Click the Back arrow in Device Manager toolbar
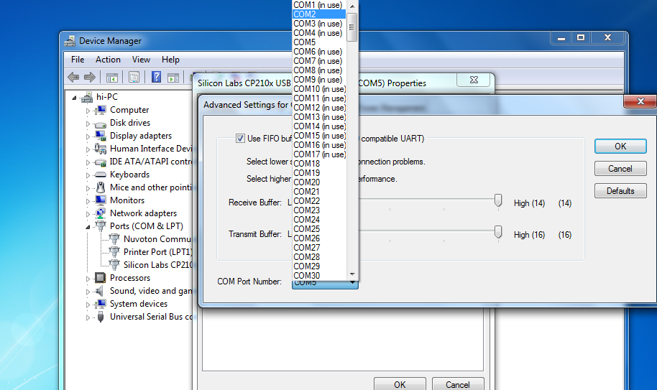Viewport: 657px width, 390px height. pos(73,77)
